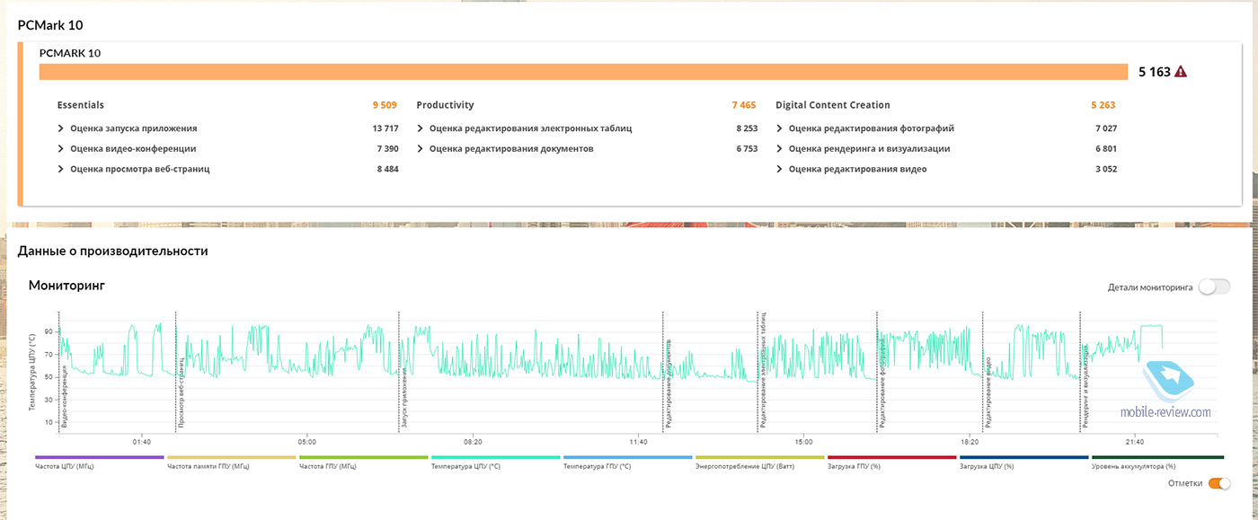Click the Мониторинг section title
Screen dimensions: 1258x520
pyautogui.click(x=66, y=286)
